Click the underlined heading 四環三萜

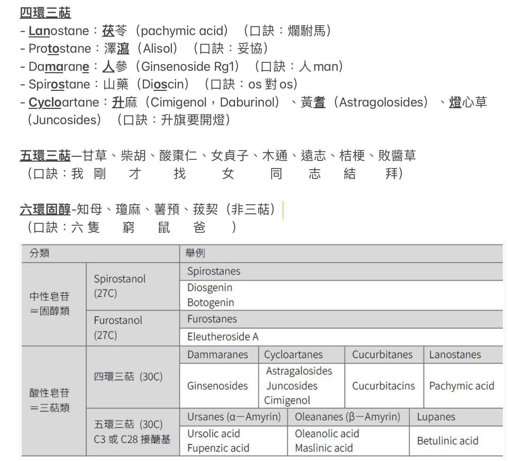click(45, 13)
